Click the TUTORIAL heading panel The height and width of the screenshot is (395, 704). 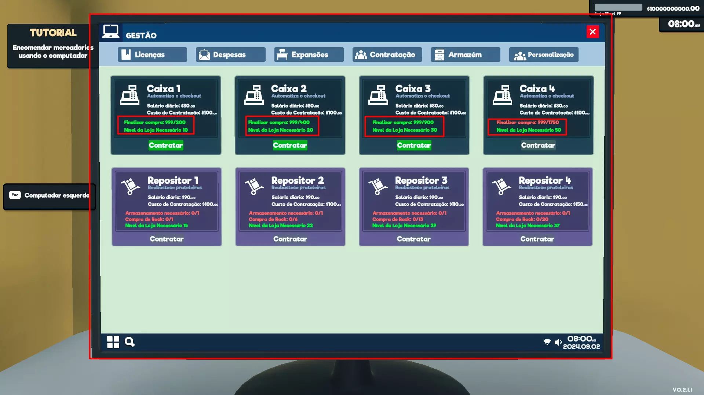pyautogui.click(x=53, y=33)
